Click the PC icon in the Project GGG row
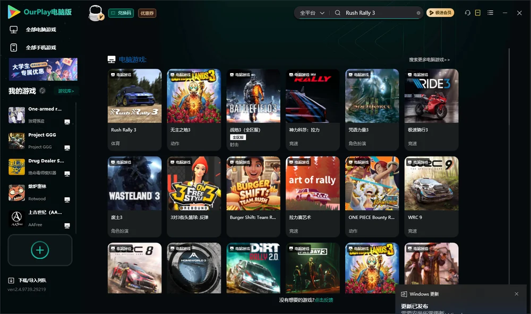Image resolution: width=531 pixels, height=314 pixels. coord(67,148)
